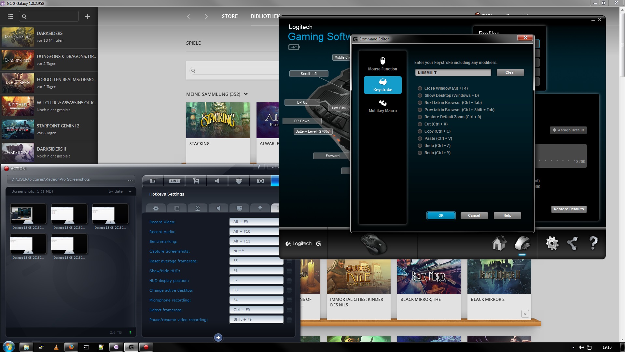This screenshot has width=625, height=352.
Task: Select Show Desktop (Windows + D) radio
Action: click(420, 95)
